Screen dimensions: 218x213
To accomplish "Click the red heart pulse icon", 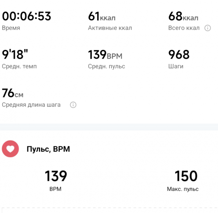I will click(x=10, y=149).
